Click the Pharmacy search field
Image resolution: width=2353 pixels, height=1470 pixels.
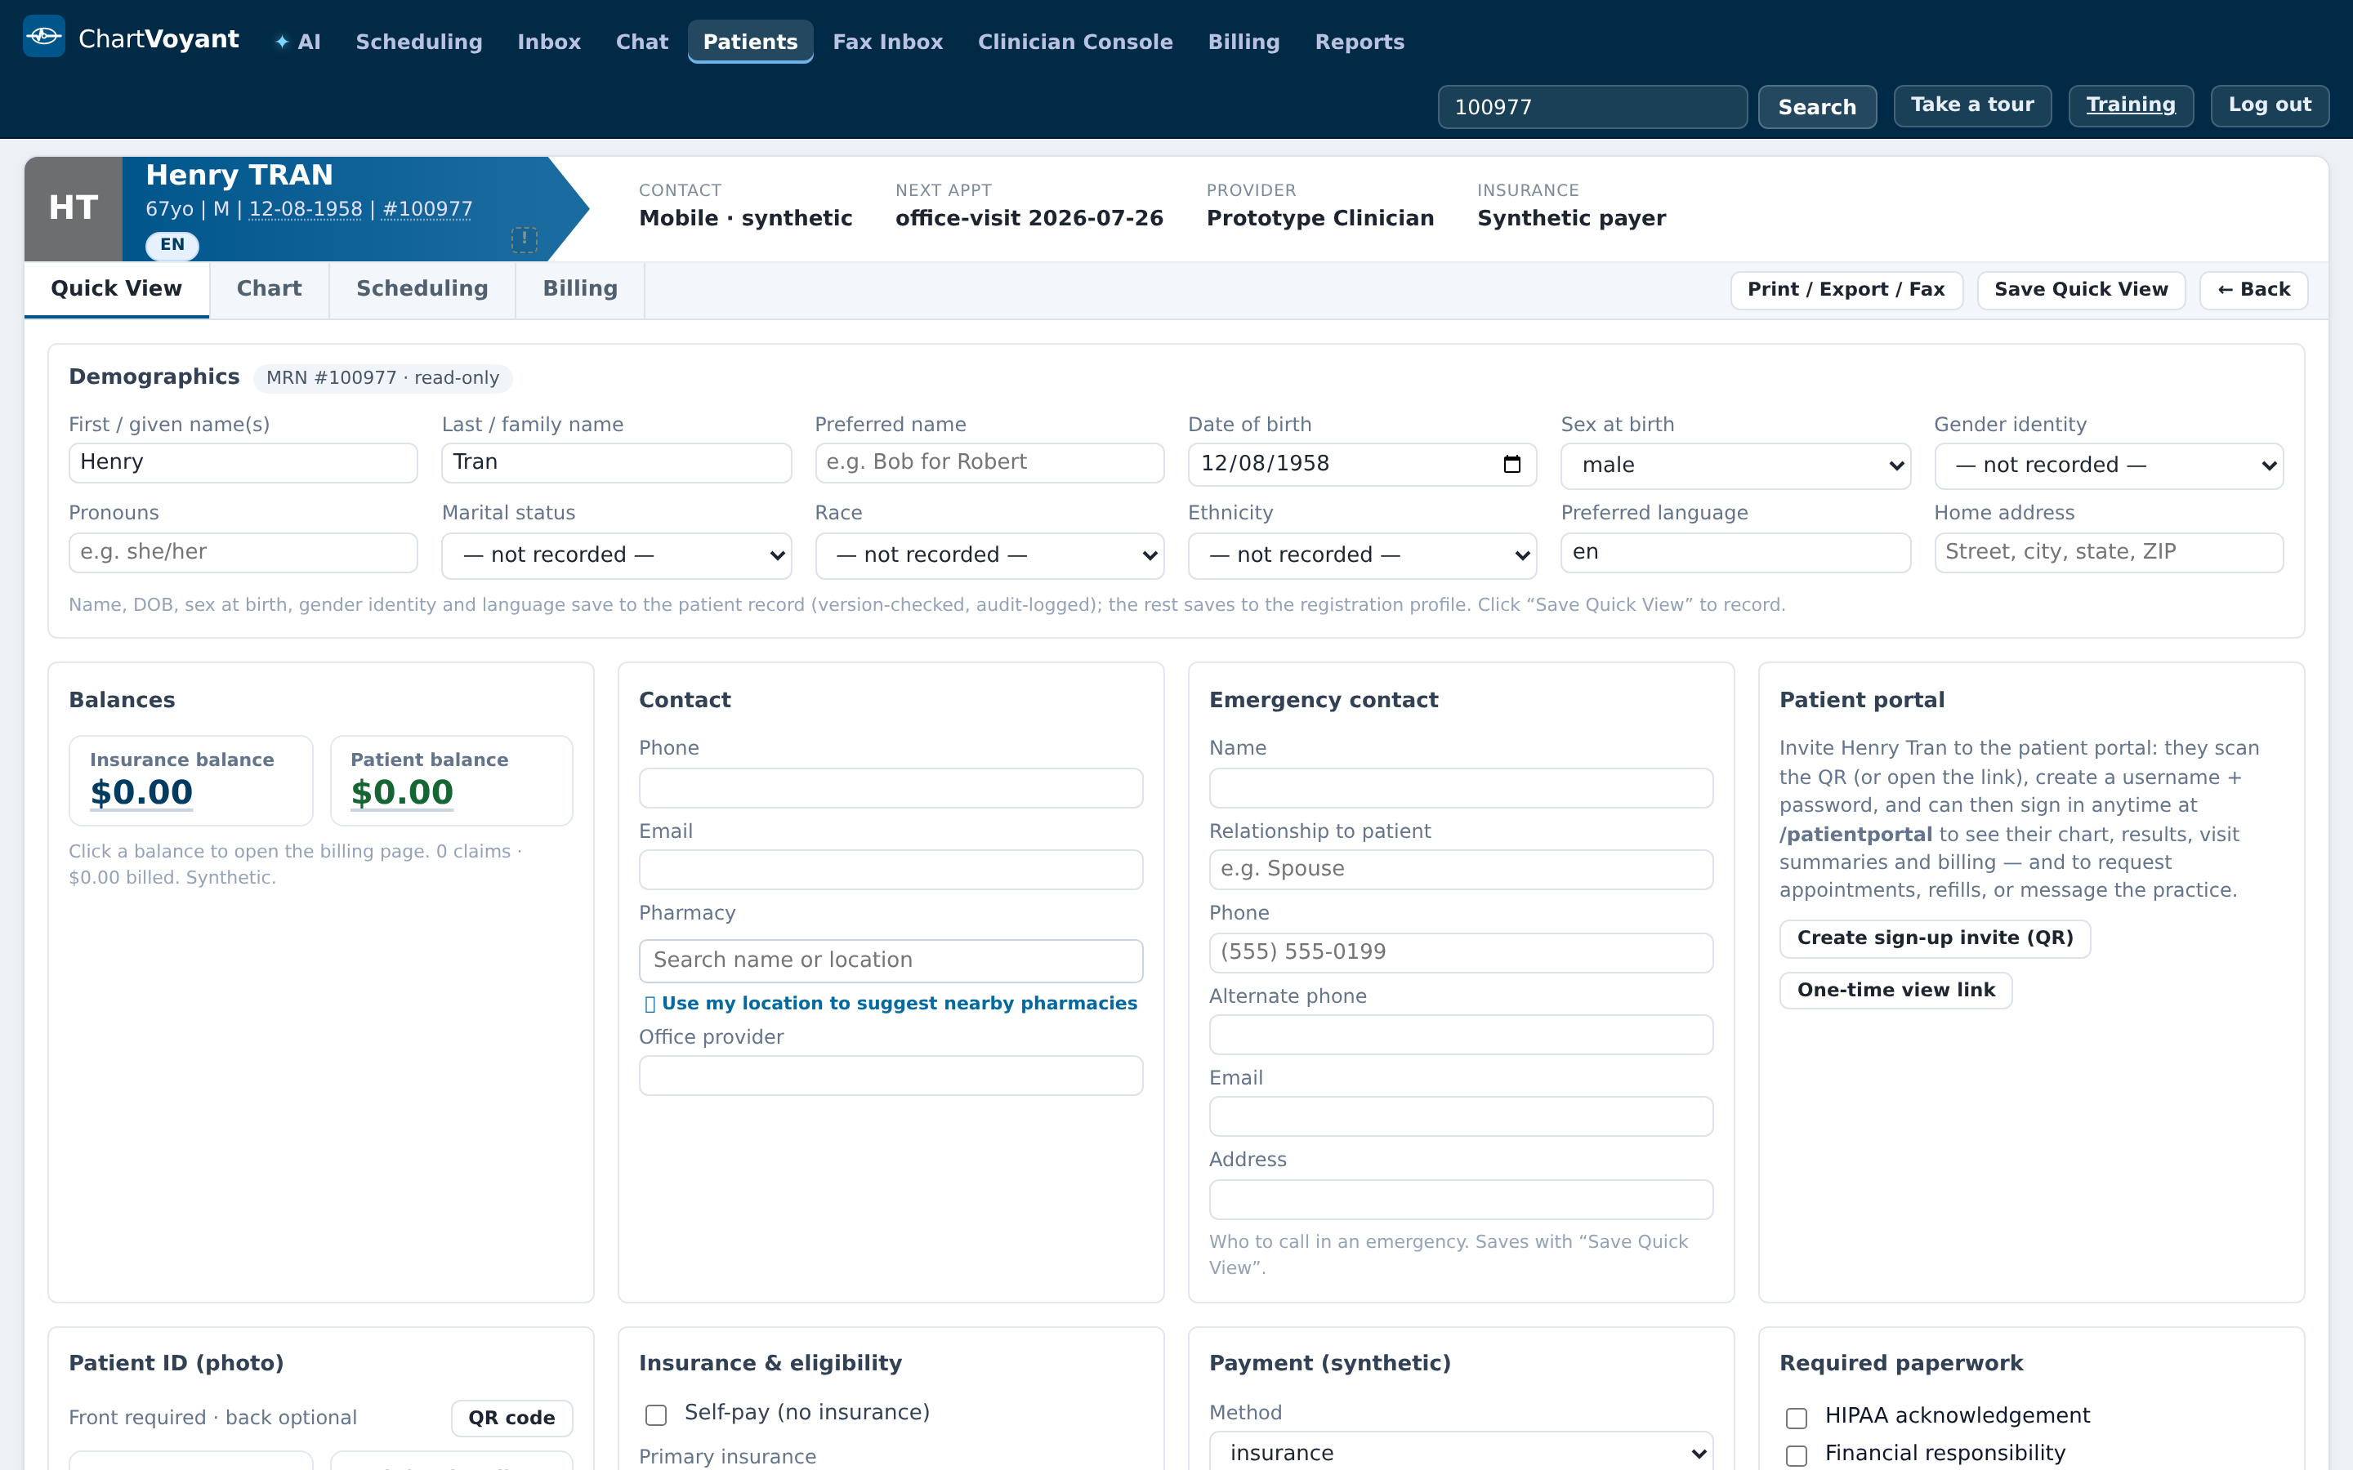(891, 960)
